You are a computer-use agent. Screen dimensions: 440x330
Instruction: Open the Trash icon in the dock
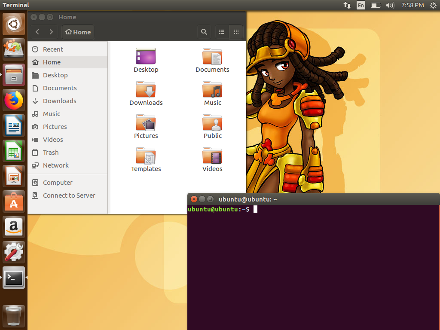(14, 316)
